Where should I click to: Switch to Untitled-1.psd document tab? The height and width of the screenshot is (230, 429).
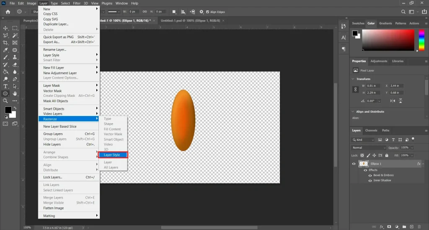pyautogui.click(x=190, y=21)
